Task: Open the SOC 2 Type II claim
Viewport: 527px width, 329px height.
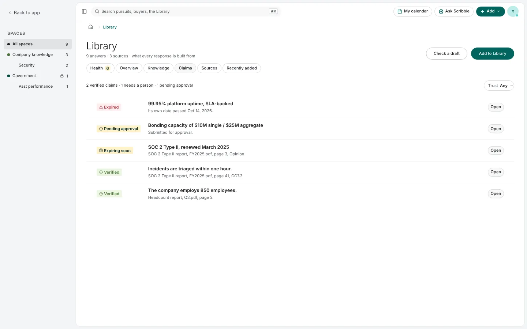Action: [496, 150]
